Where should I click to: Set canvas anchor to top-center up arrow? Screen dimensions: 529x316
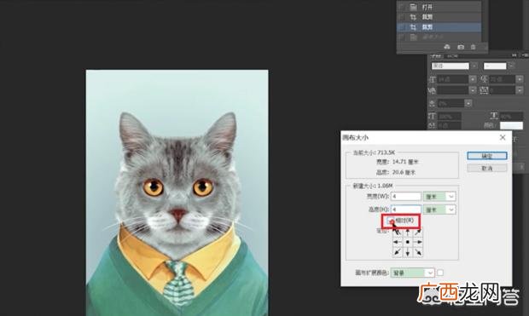click(x=408, y=233)
